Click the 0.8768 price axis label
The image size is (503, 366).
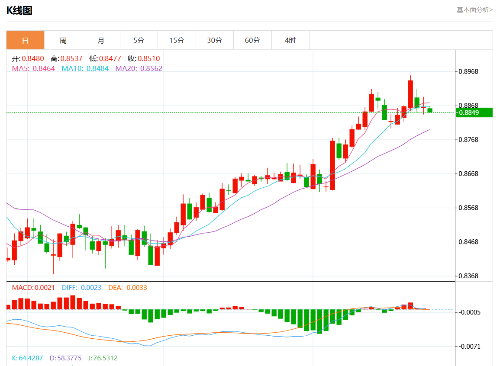[468, 140]
